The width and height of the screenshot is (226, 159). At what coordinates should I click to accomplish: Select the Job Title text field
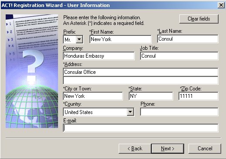(x=179, y=56)
